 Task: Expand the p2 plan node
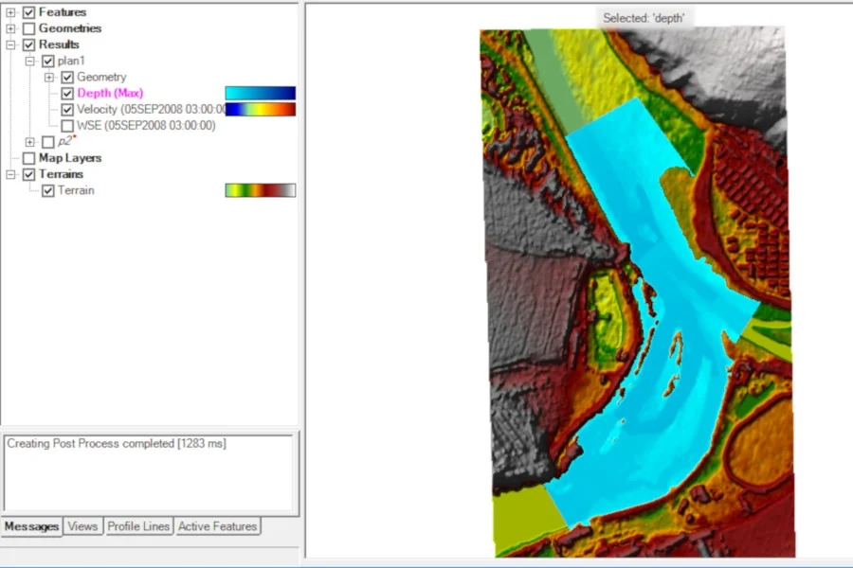(30, 142)
